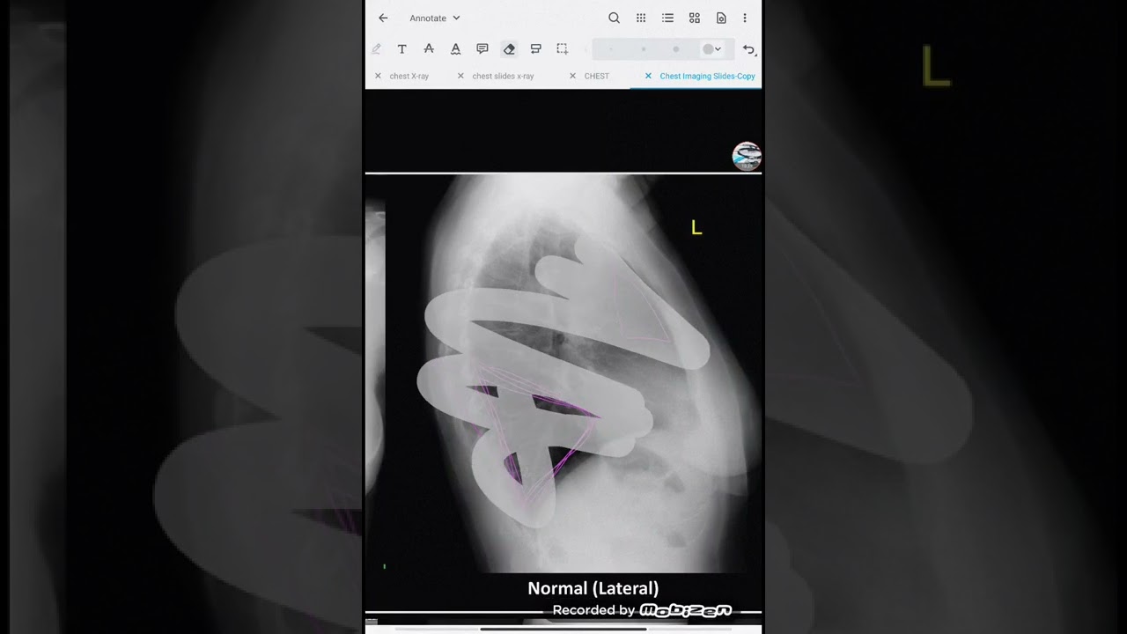Screen dimensions: 1127x634
Task: Choose the large eraser size dot
Action: coord(675,49)
